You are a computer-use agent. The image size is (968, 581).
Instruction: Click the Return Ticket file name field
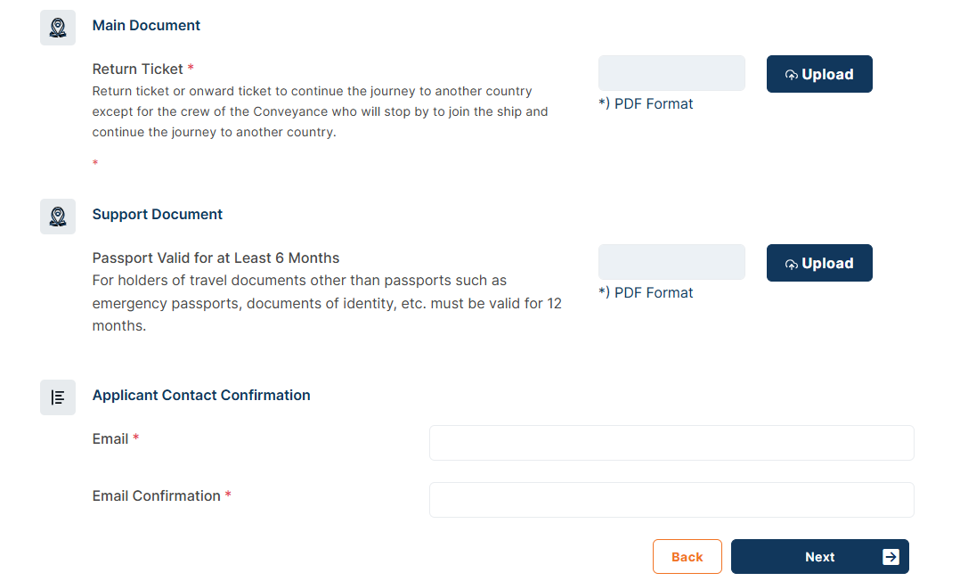click(671, 73)
